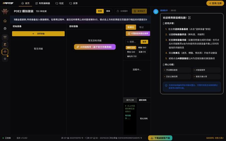Image resolution: width=226 pixels, height=141 pixels.
Task: Click the 手动模拟做装 feature chip
Action: coord(177,70)
